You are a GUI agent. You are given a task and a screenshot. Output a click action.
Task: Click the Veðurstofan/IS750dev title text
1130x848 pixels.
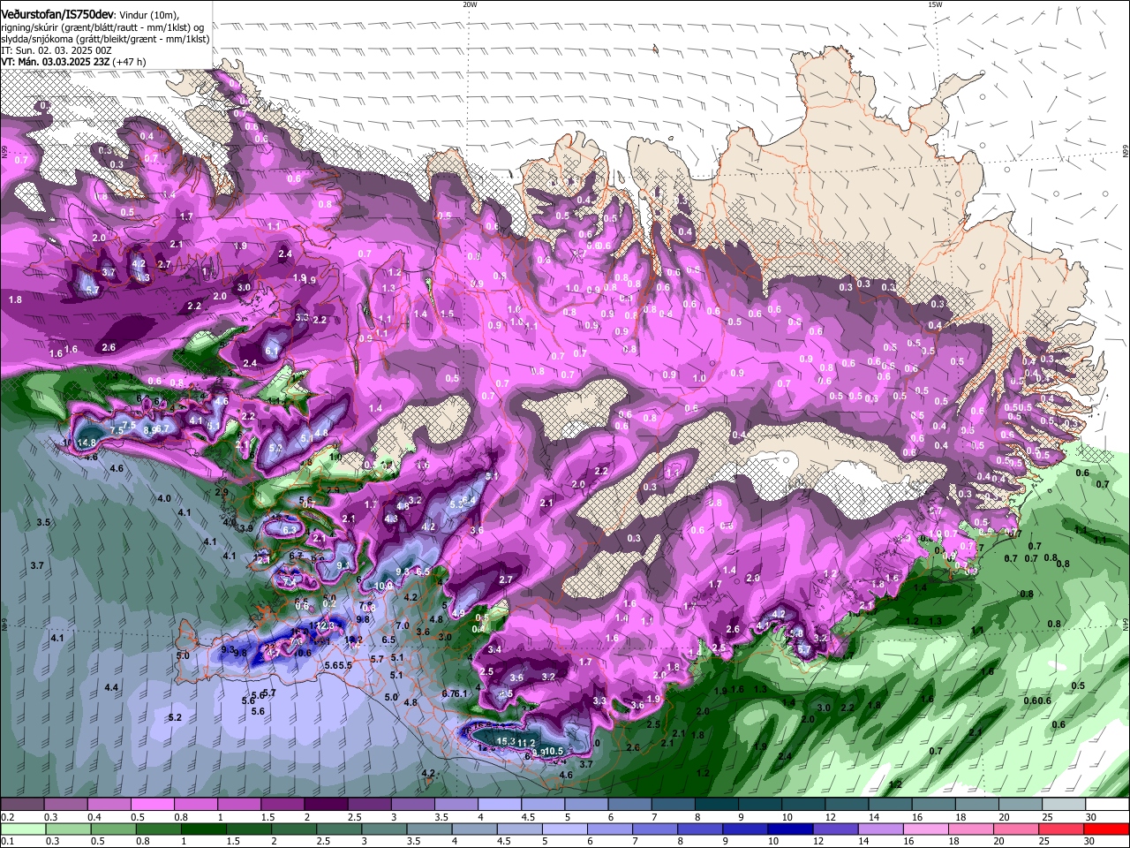[x=56, y=14]
